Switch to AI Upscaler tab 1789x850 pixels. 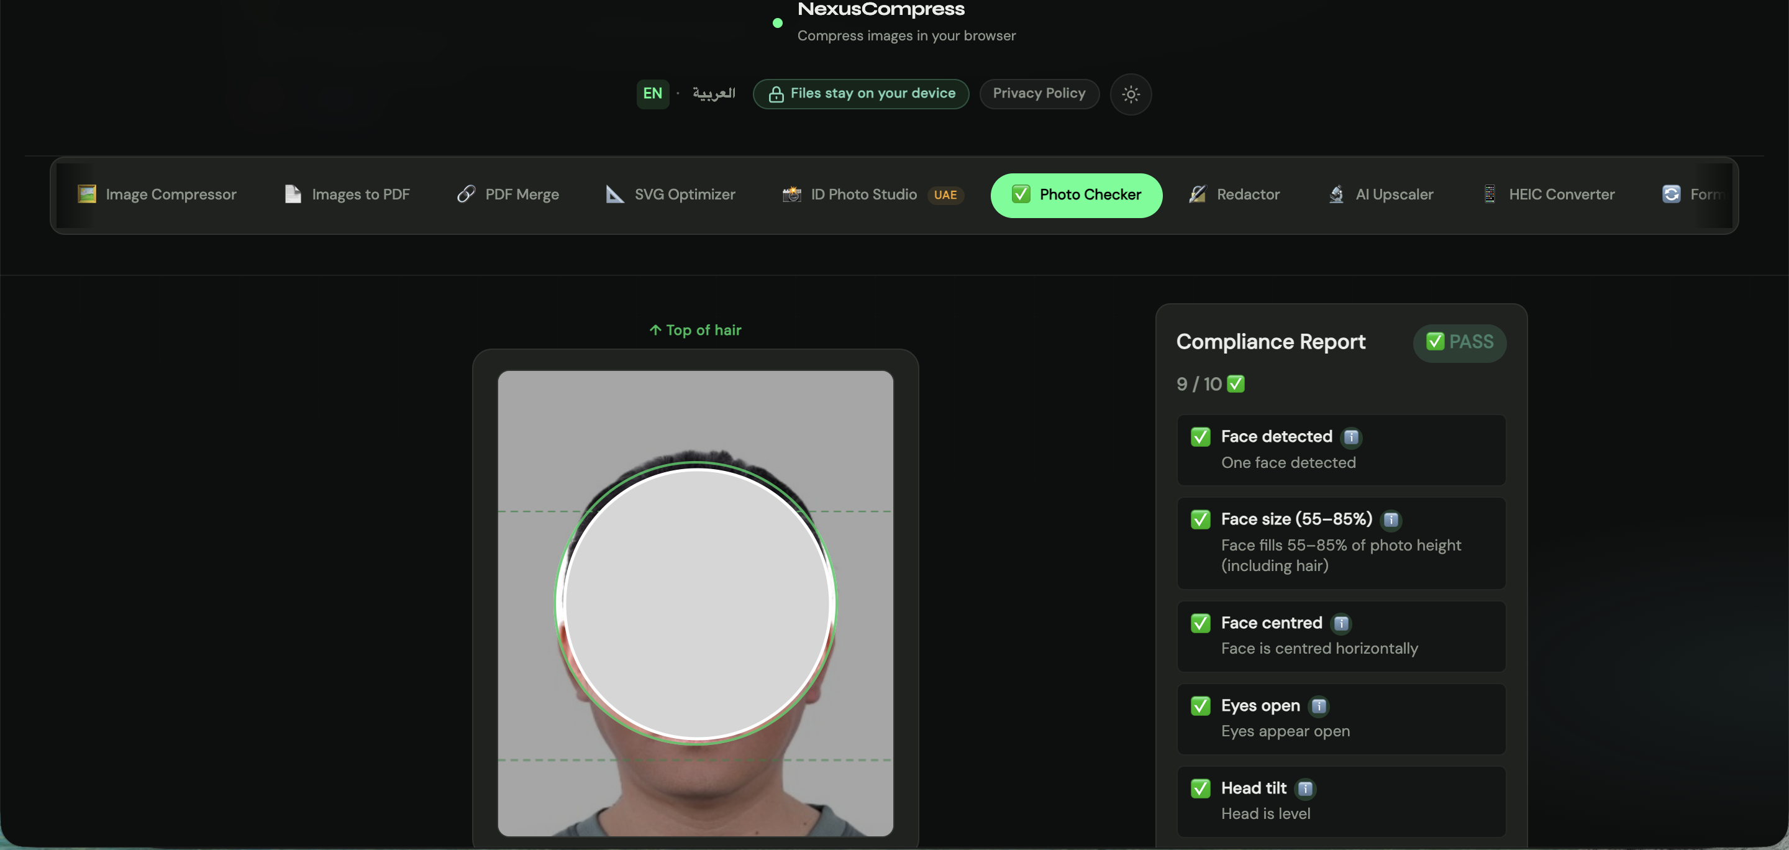click(1380, 194)
